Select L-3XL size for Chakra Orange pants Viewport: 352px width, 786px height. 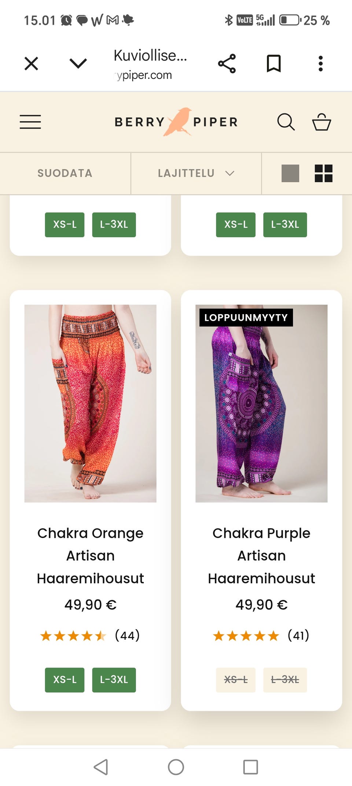(114, 680)
